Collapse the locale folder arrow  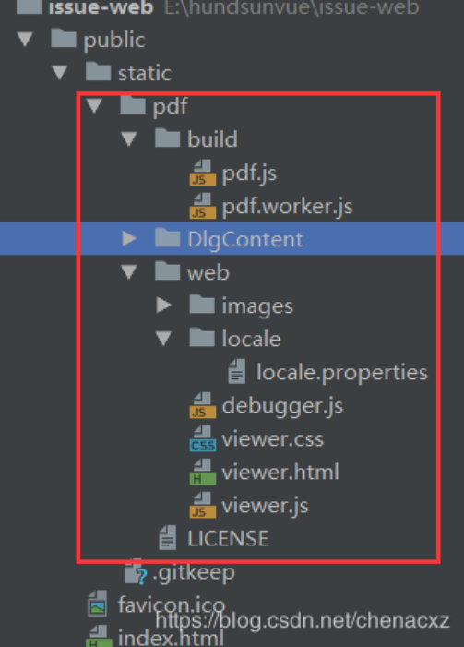point(164,339)
